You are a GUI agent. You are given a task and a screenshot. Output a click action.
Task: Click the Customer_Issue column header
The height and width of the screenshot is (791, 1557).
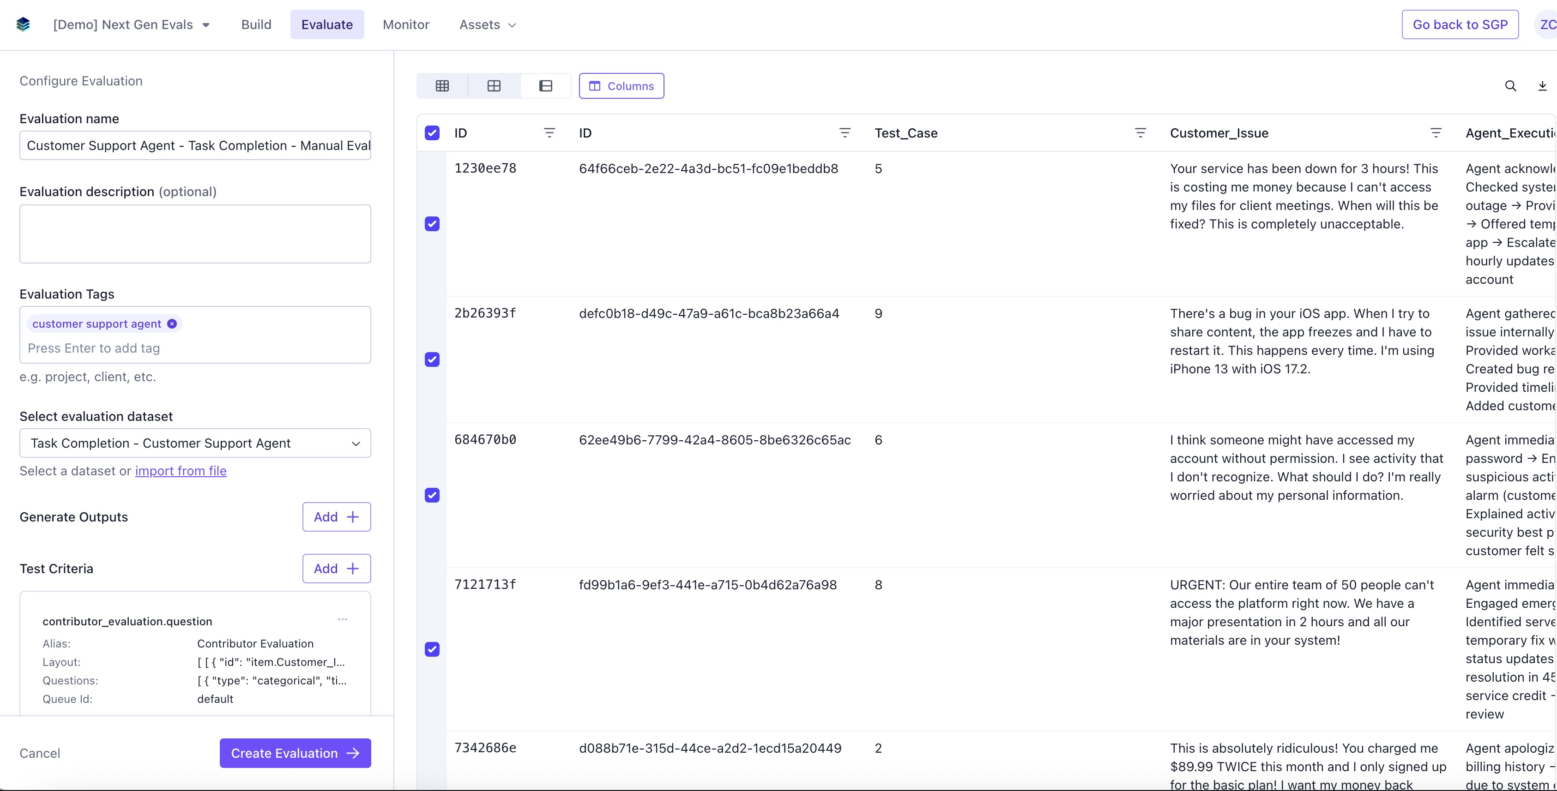pyautogui.click(x=1219, y=133)
